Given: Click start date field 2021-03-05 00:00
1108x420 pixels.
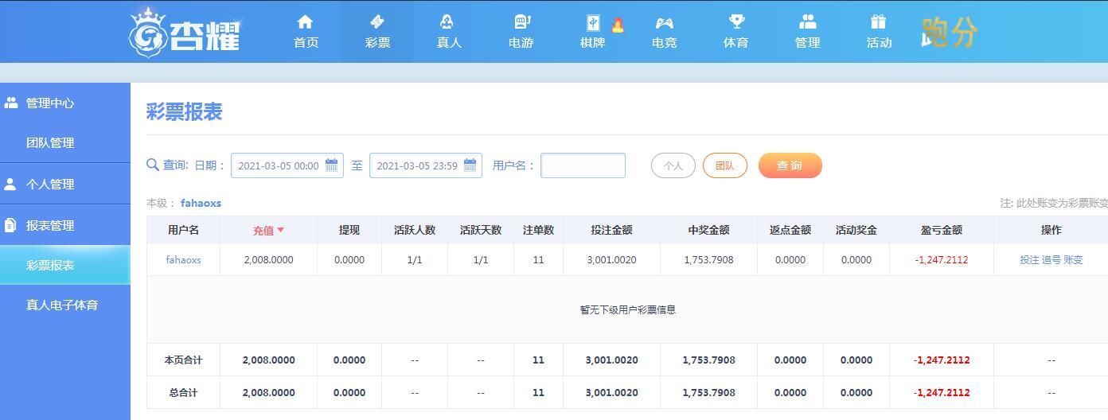Looking at the screenshot, I should point(287,165).
